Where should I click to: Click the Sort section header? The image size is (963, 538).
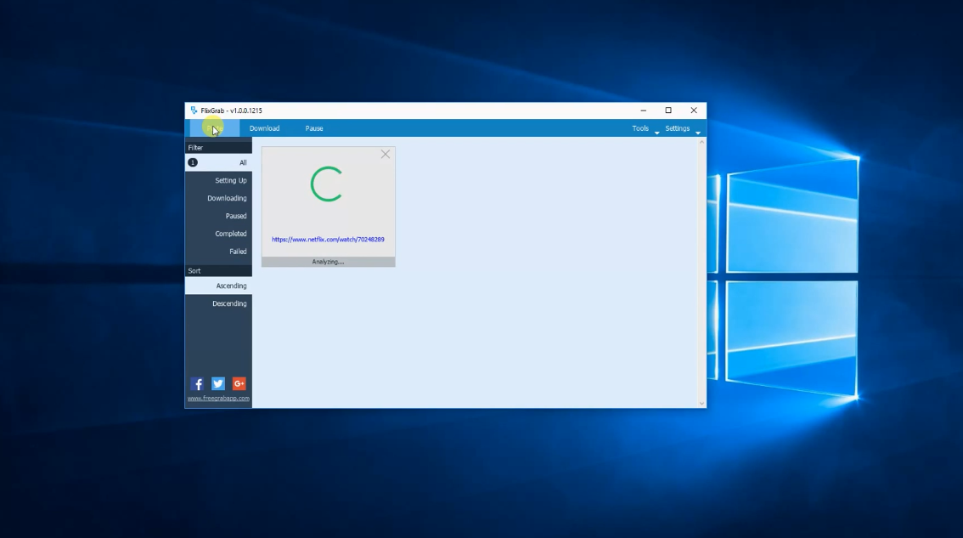point(218,271)
